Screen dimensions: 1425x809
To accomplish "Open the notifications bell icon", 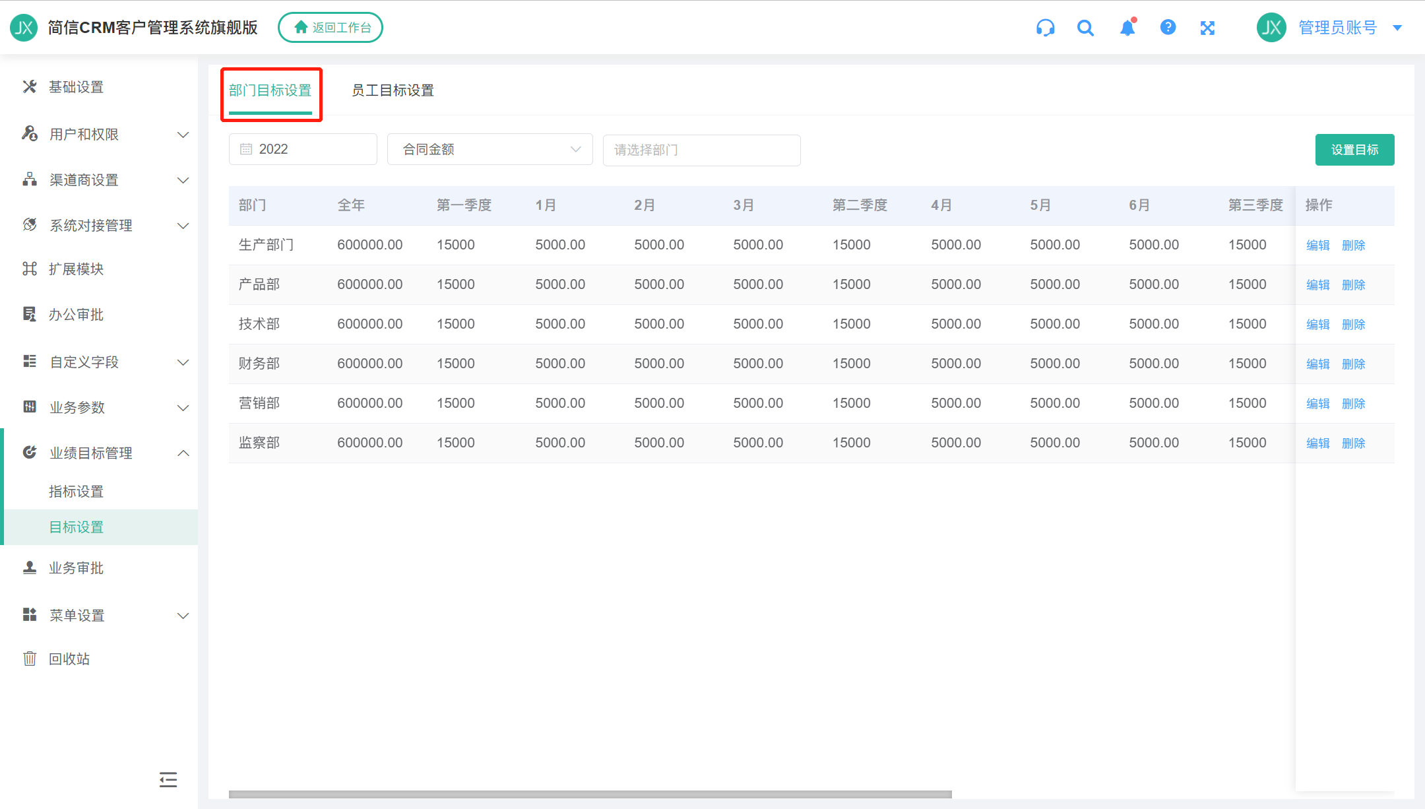I will pyautogui.click(x=1127, y=28).
